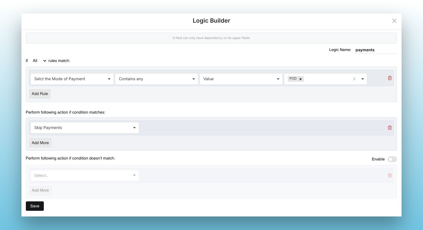423x230 pixels.
Task: Close the Logic Builder dialog
Action: pyautogui.click(x=394, y=21)
